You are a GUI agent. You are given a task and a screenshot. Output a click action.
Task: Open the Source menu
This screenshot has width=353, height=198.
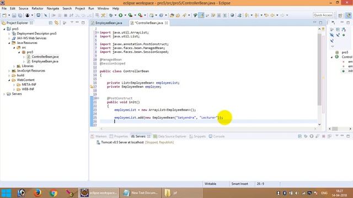pyautogui.click(x=23, y=9)
